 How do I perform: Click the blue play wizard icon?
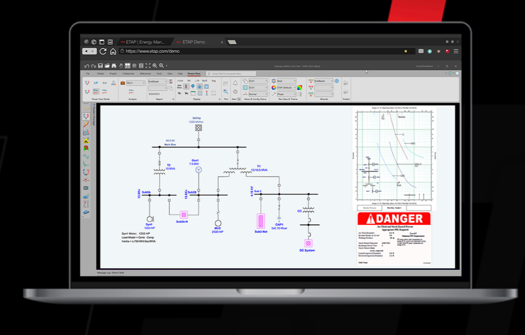point(336,81)
